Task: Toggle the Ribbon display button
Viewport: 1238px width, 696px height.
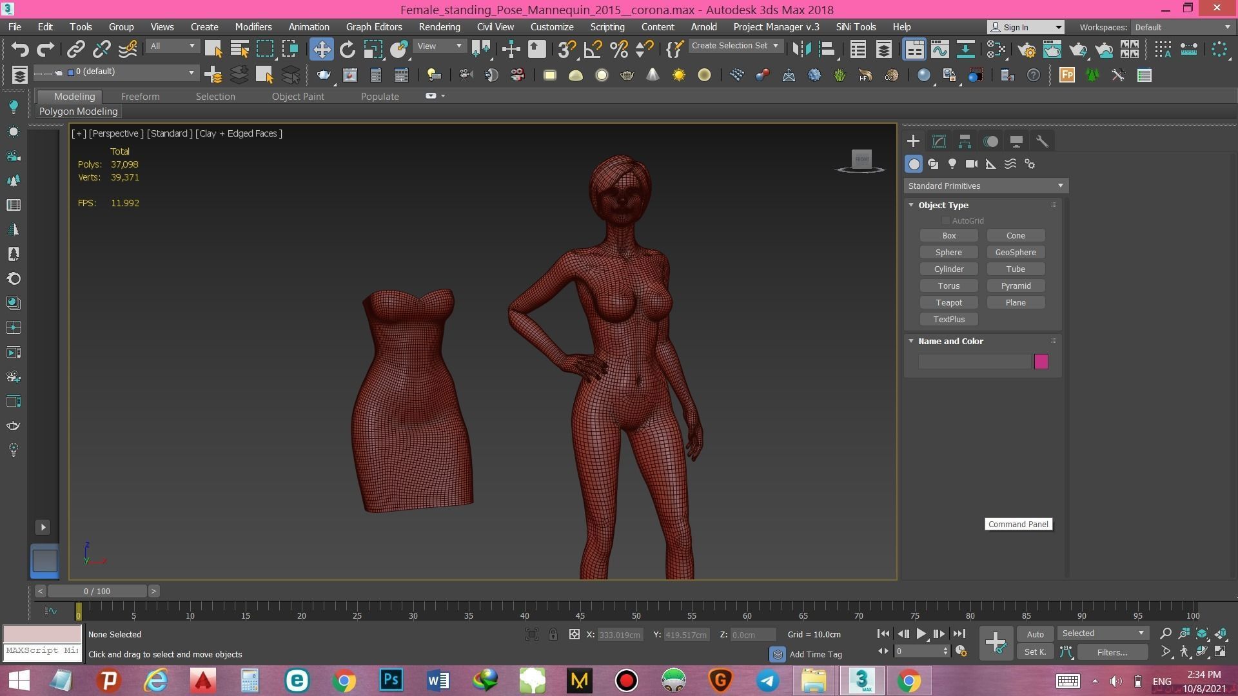Action: click(914, 49)
